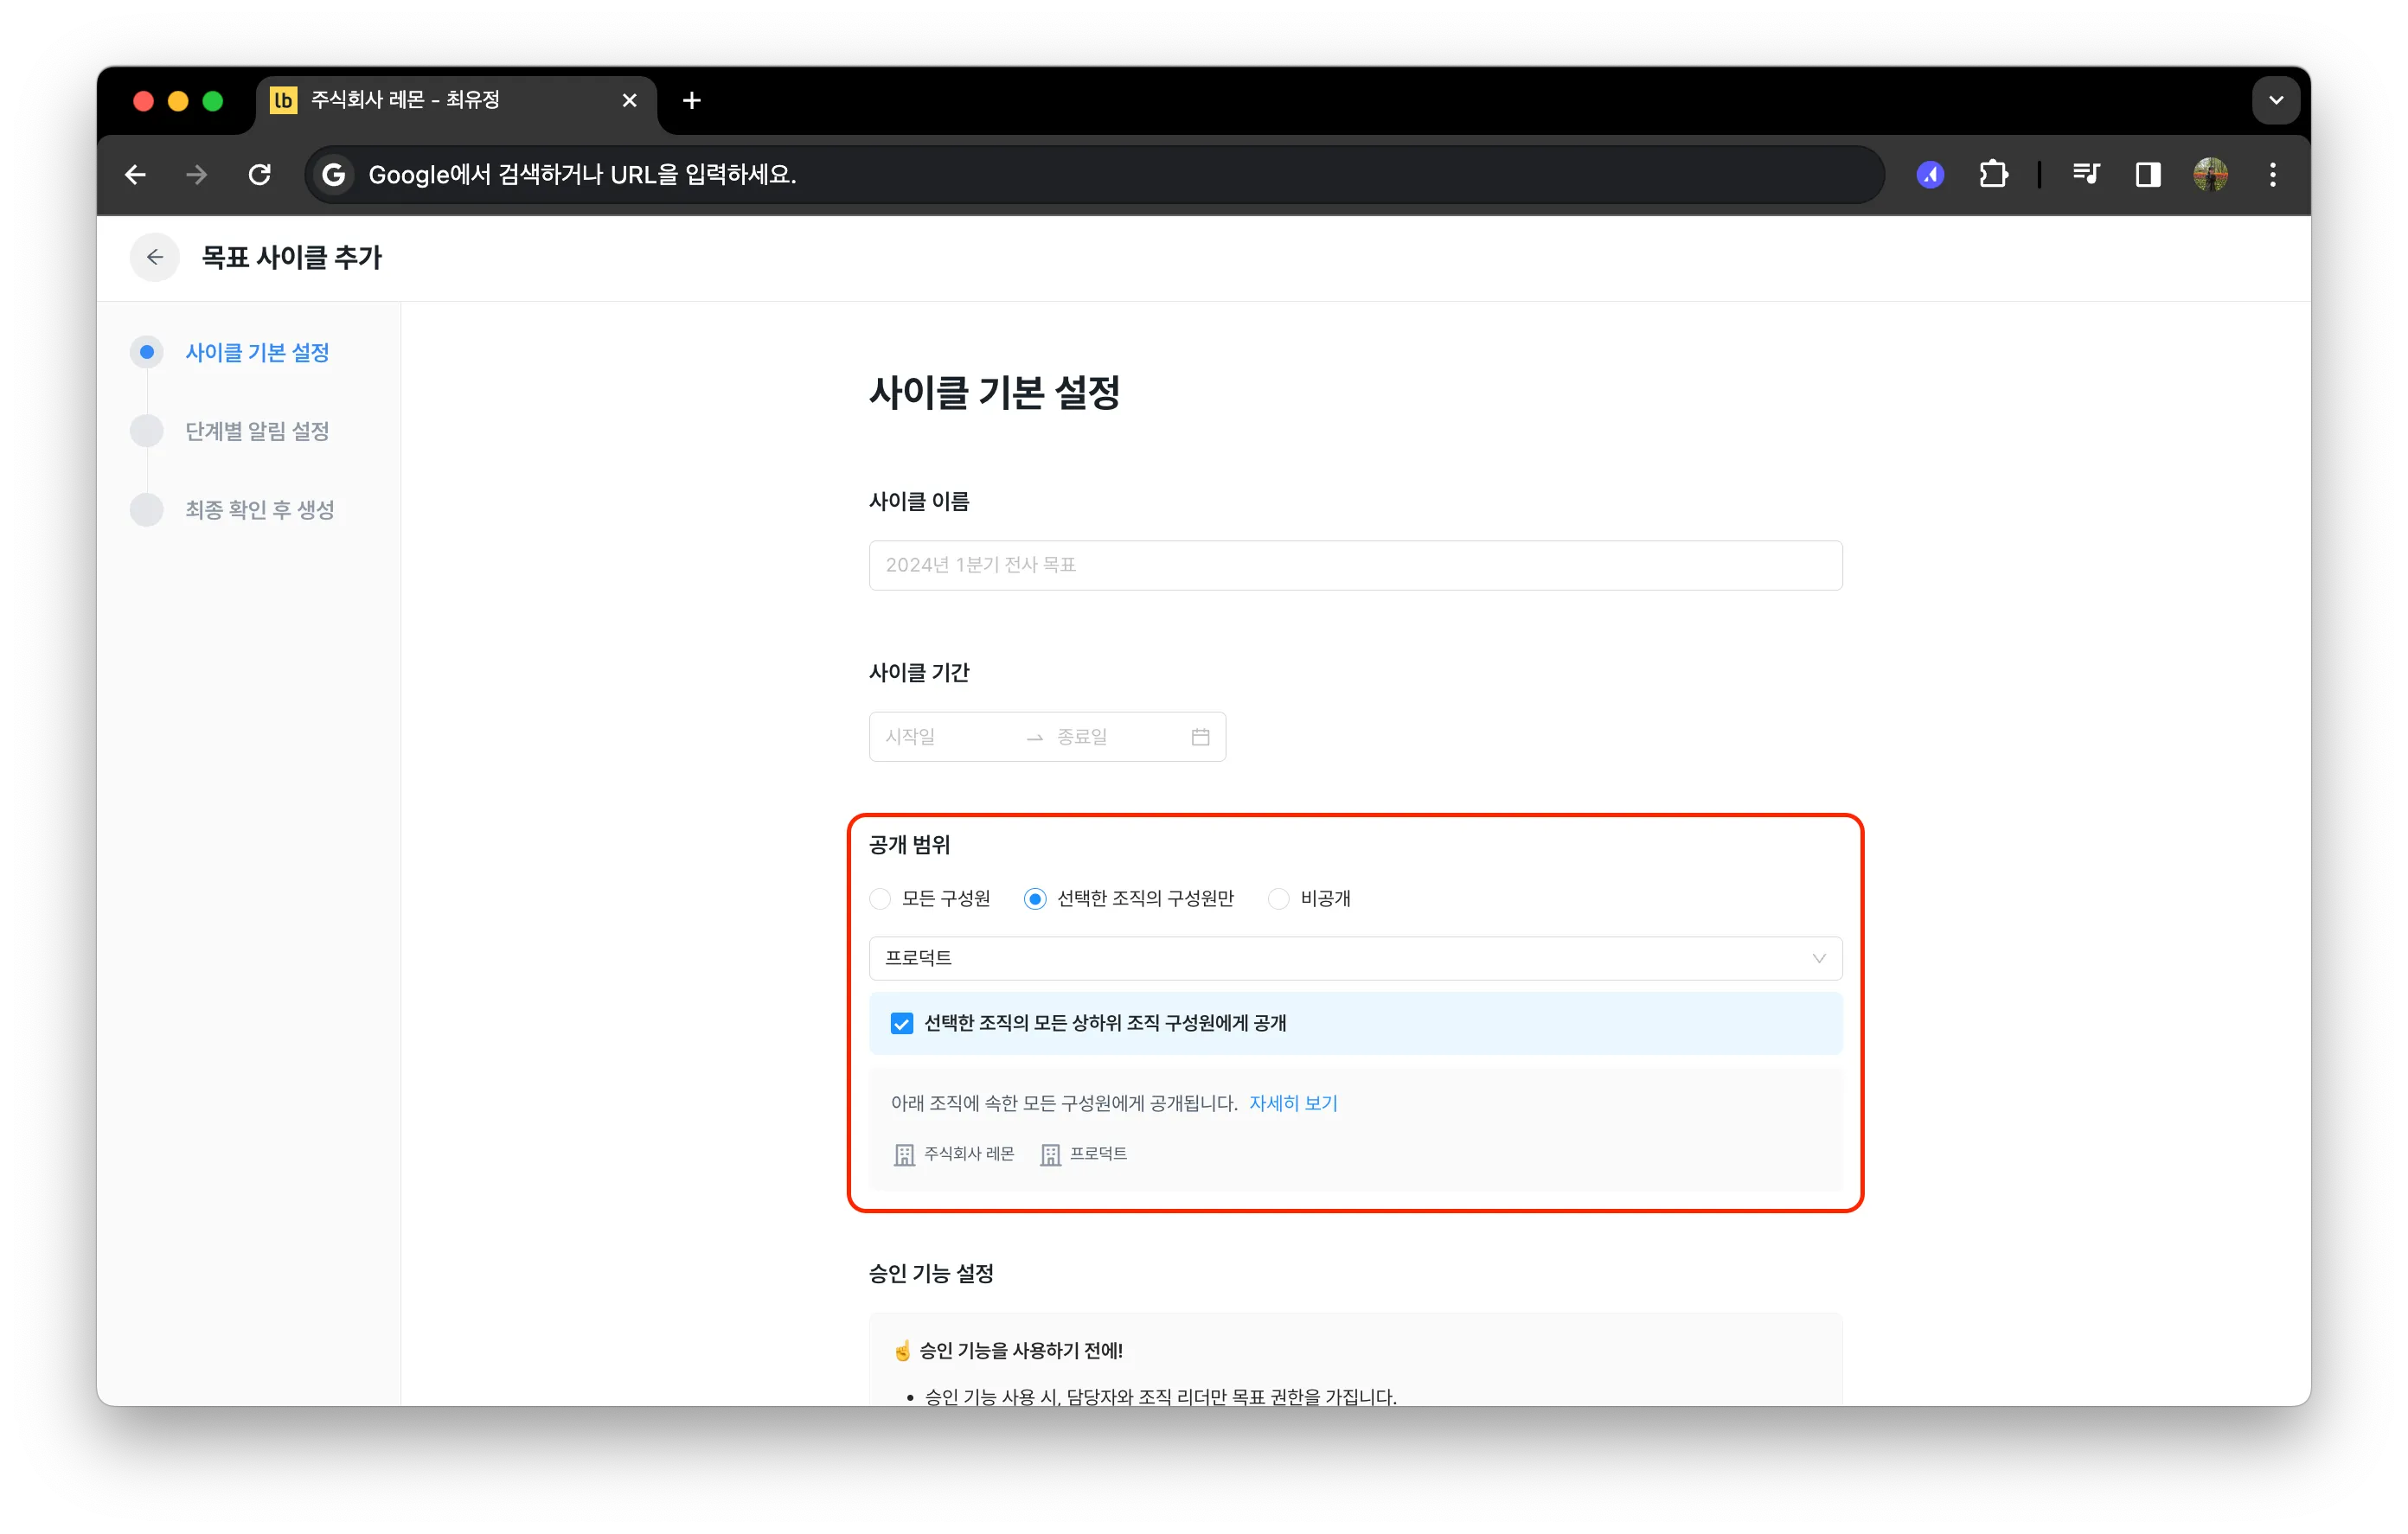Click the green maximize window button
This screenshot has height=1534, width=2408.
(213, 100)
